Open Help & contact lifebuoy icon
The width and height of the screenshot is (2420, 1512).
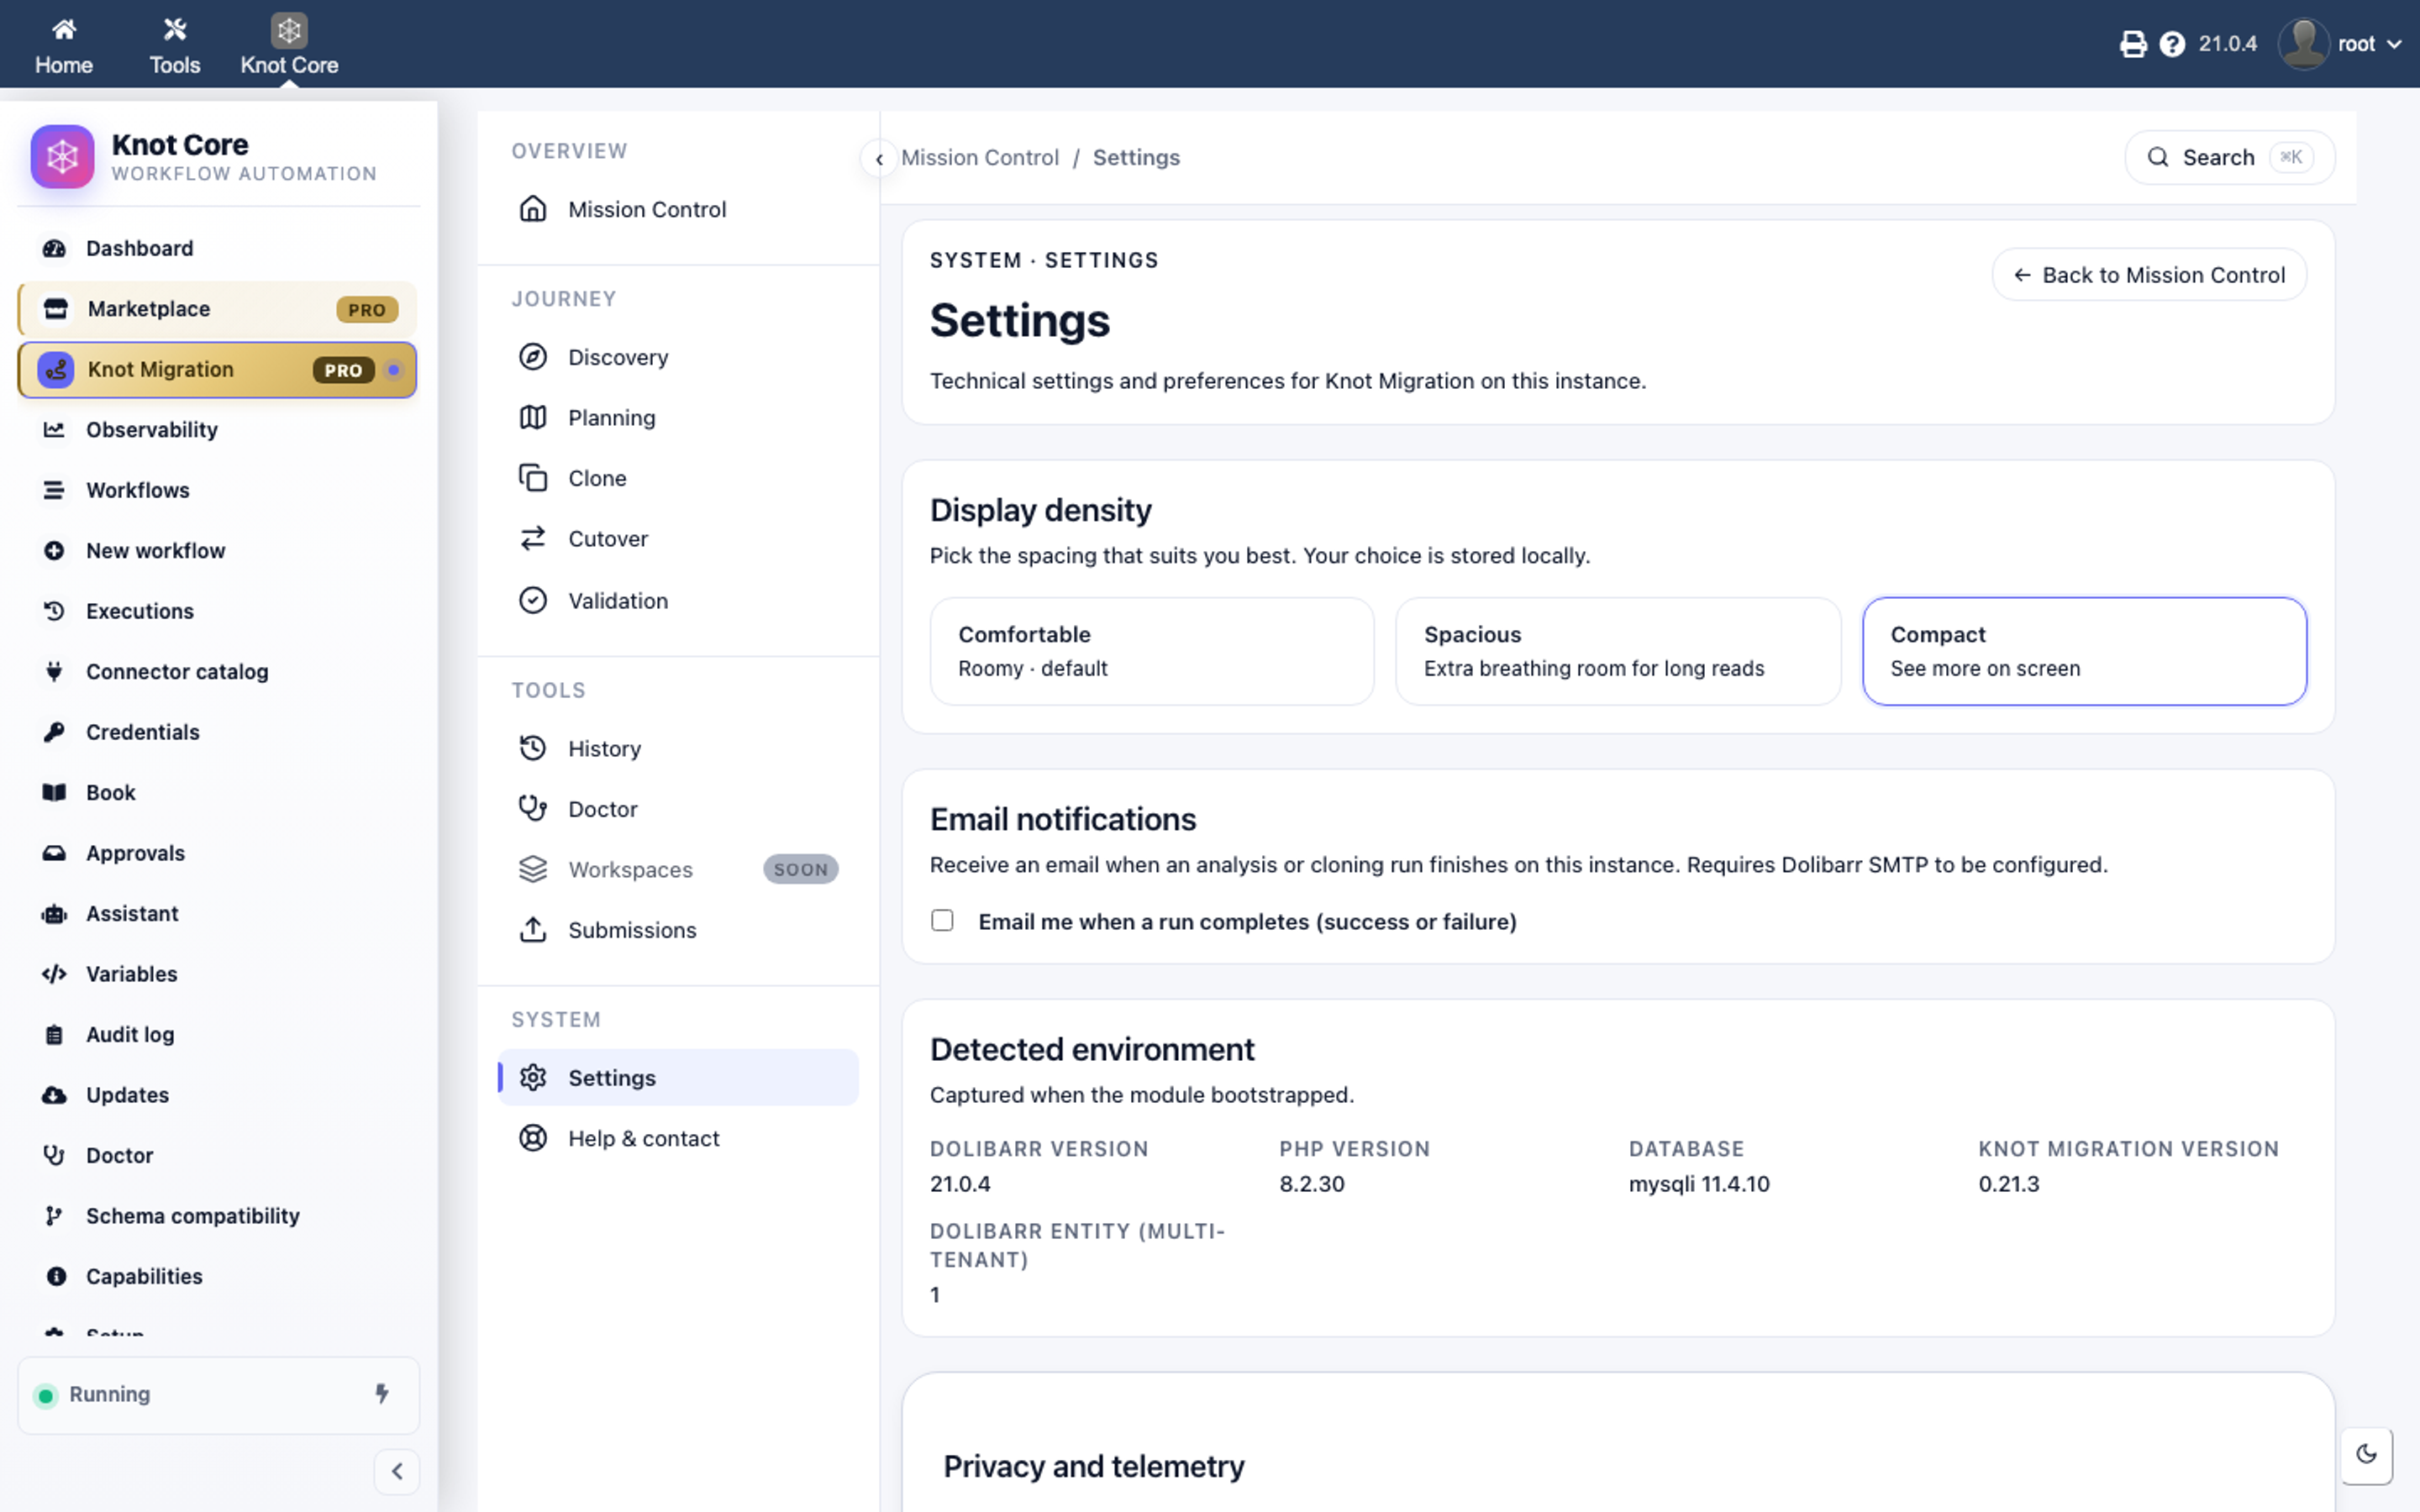pos(533,1138)
